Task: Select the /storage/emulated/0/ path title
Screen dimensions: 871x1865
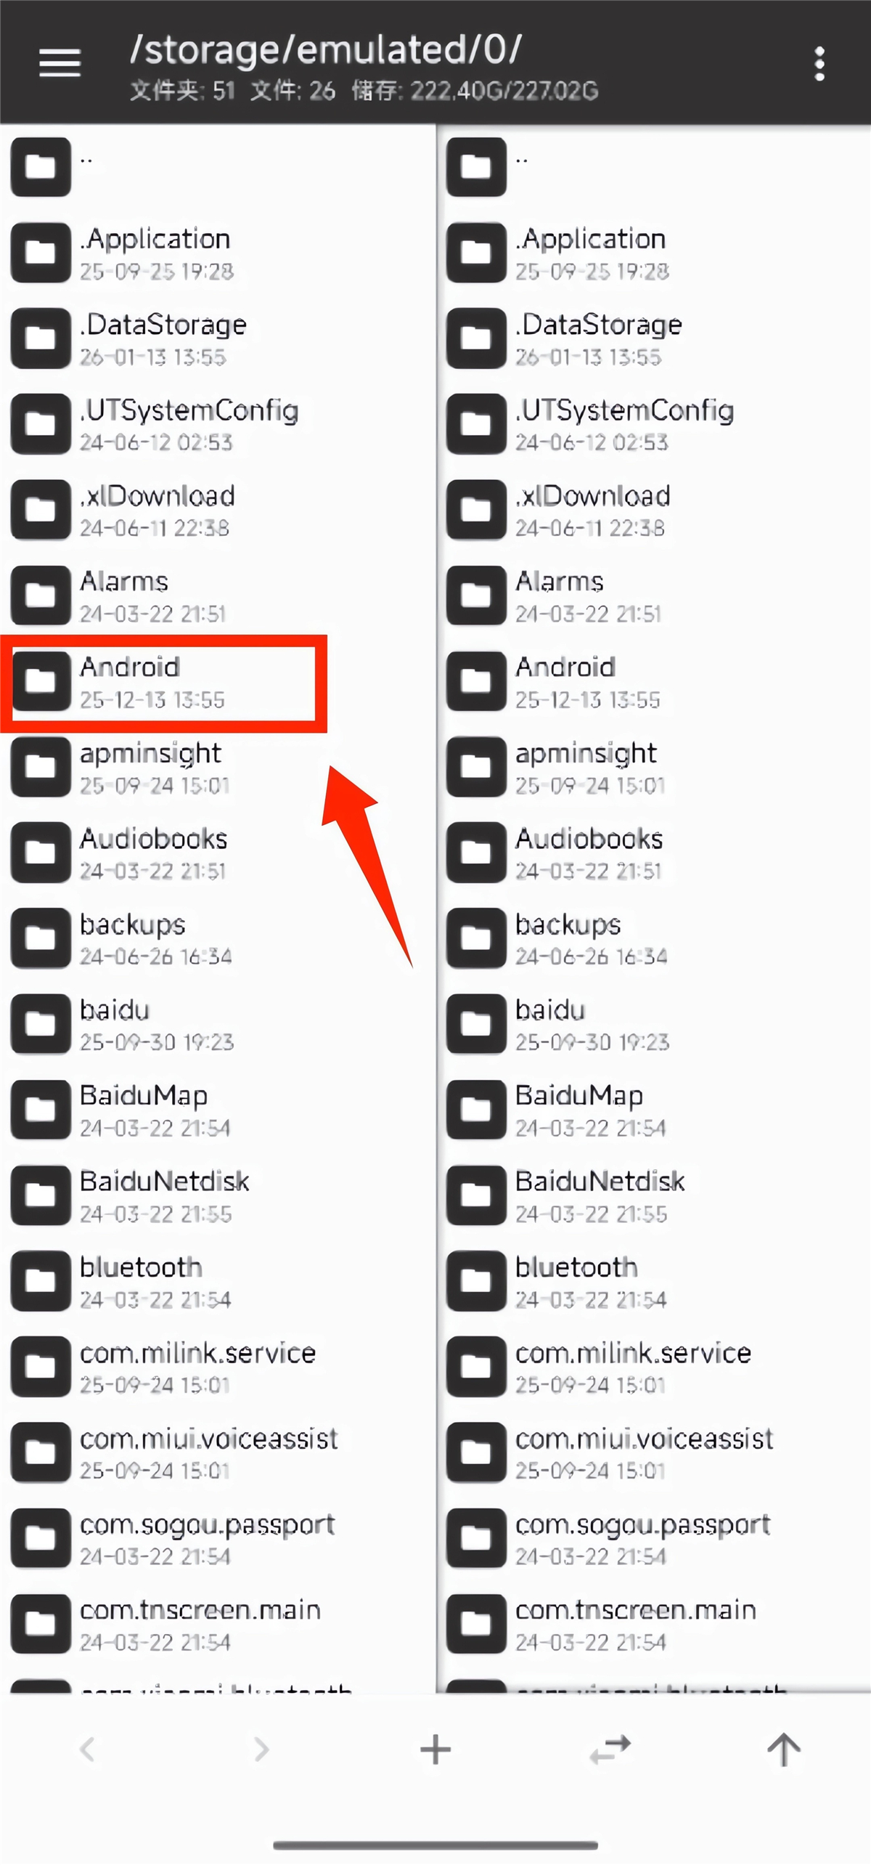Action: tap(326, 49)
